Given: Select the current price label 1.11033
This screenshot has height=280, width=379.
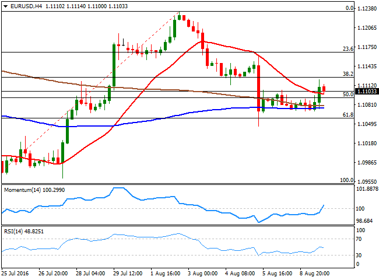Looking at the screenshot, I should (x=367, y=92).
